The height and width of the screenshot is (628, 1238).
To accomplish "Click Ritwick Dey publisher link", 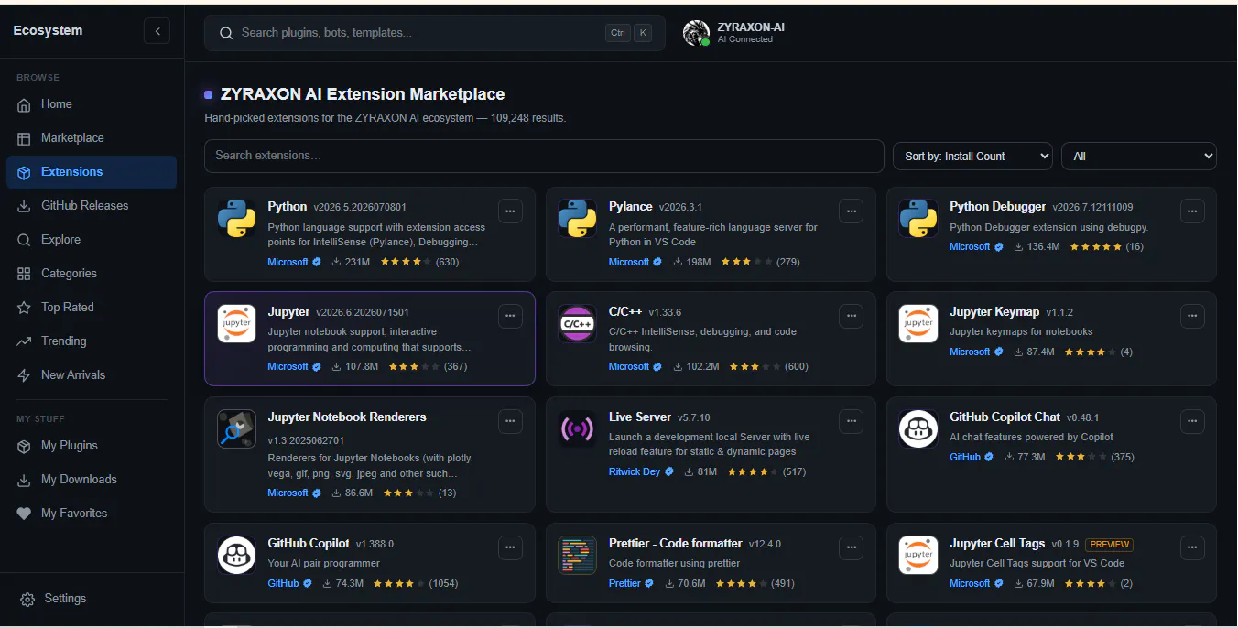I will (x=635, y=472).
